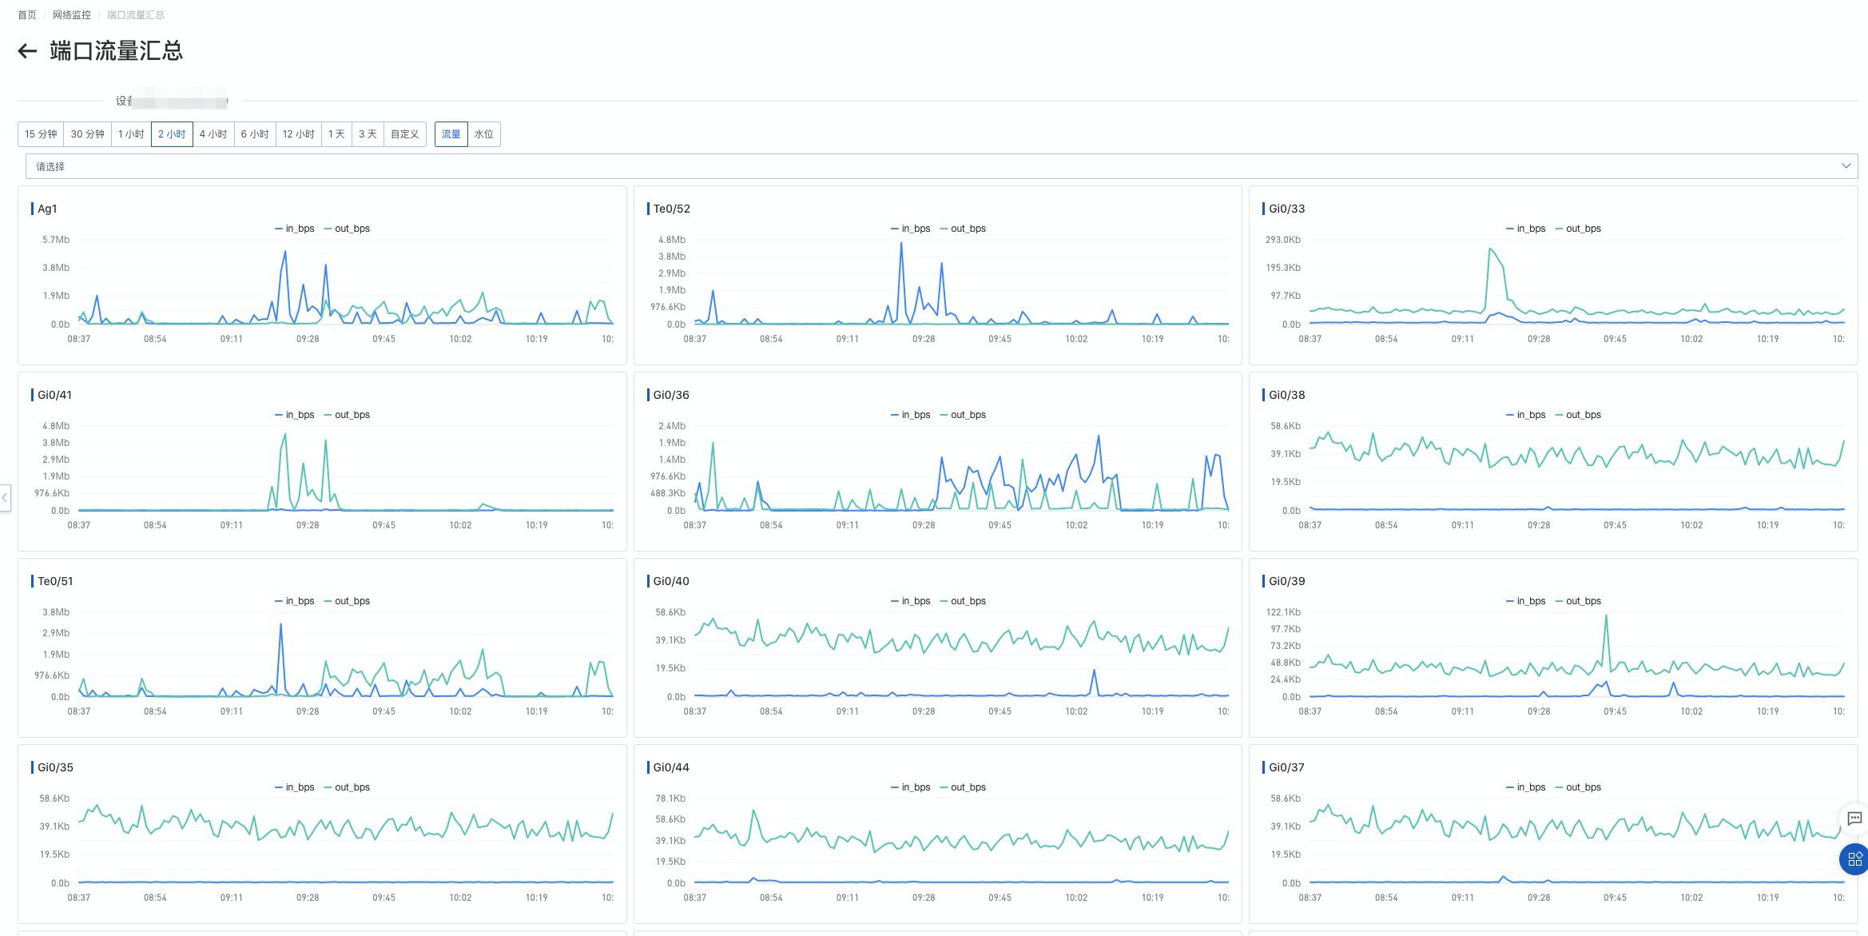1868x936 pixels.
Task: Toggle out_bps legend in Te0/51 chart
Action: click(x=347, y=601)
